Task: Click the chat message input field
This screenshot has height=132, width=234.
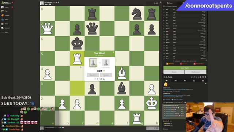Action: [x=174, y=129]
